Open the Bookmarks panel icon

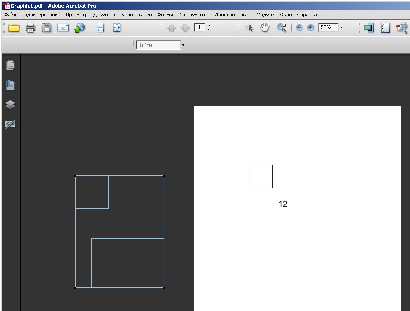[10, 85]
